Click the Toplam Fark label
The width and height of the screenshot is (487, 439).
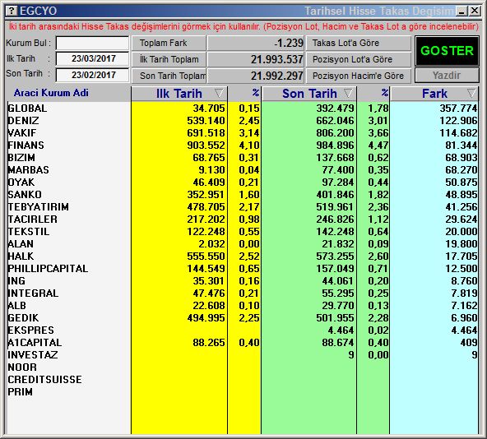tap(169, 43)
